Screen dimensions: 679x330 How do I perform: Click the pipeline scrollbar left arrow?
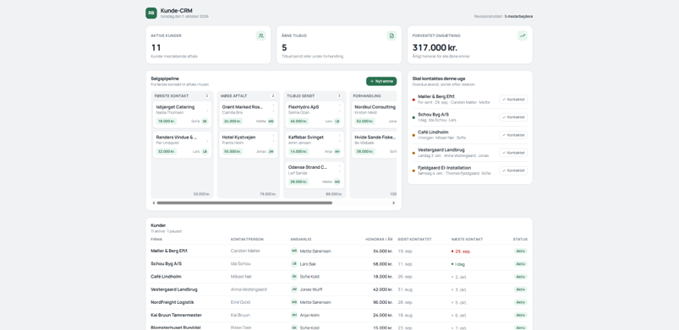153,203
